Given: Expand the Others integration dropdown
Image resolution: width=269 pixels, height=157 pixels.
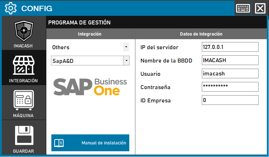Looking at the screenshot, I should [x=126, y=47].
